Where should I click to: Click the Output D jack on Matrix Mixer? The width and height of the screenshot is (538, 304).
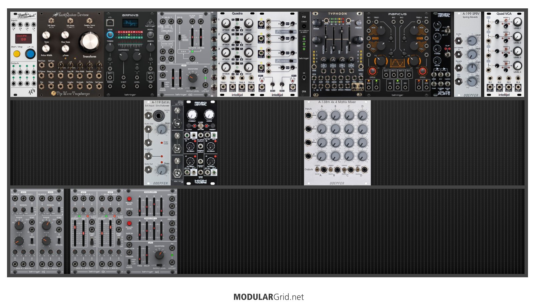coord(364,170)
